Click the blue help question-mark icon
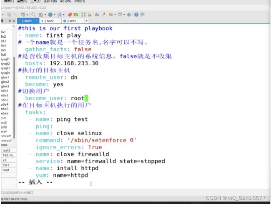Viewport: 271px width, 204px height. [x=136, y=15]
